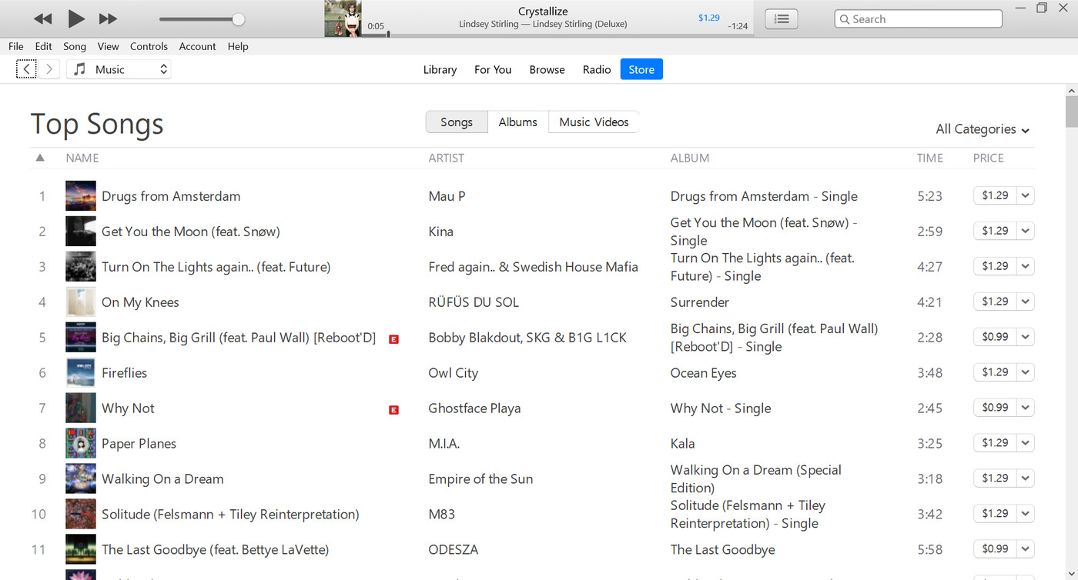Screen dimensions: 1078x580
Task: Select the Songs segment
Action: point(457,122)
